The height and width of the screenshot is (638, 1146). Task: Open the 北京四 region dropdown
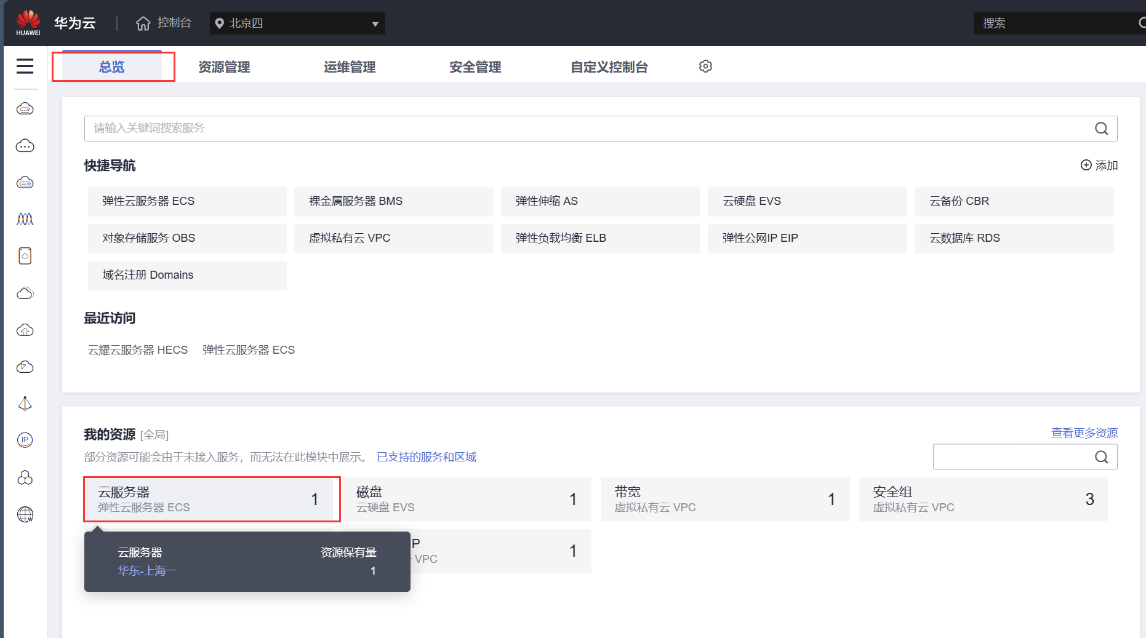pos(297,23)
